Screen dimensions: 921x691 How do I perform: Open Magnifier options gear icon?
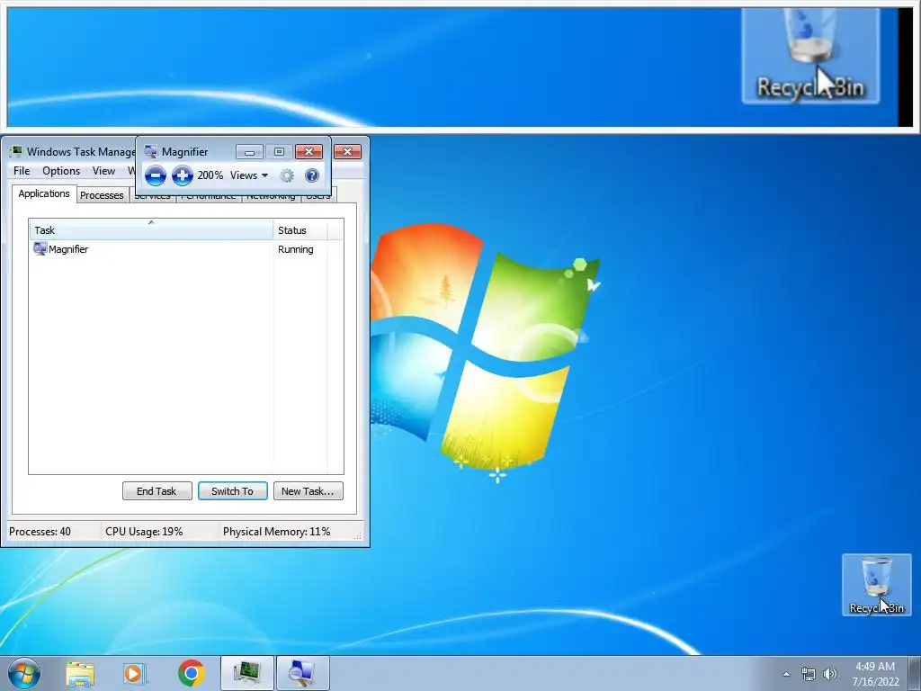[x=287, y=175]
